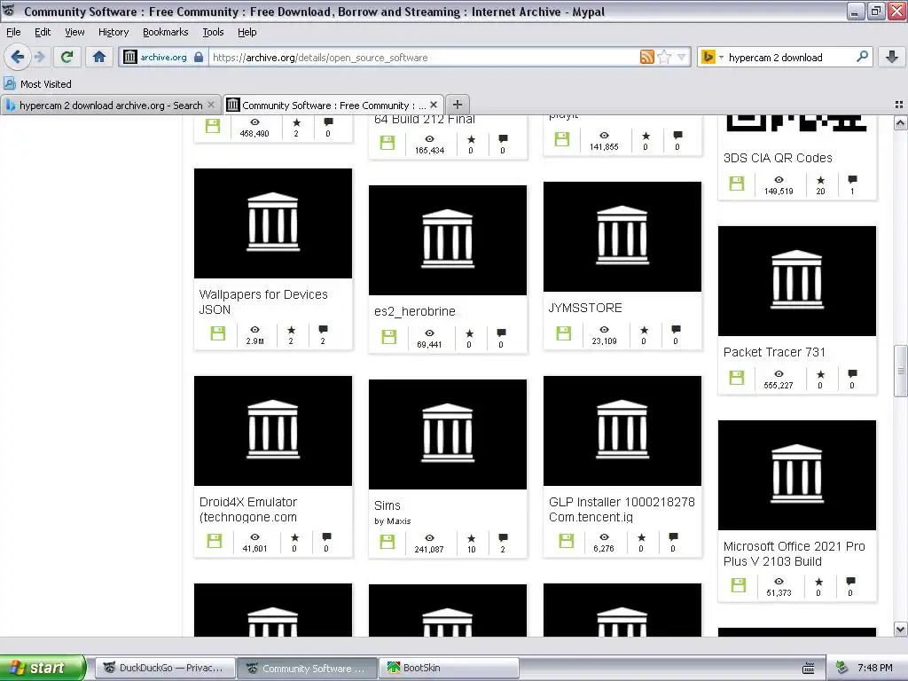Open the browser home page
This screenshot has height=681, width=908.
(99, 57)
